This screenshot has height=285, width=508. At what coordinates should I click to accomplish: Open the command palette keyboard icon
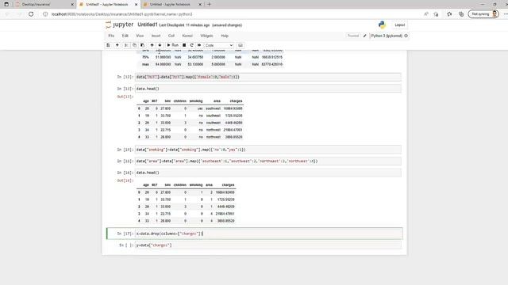point(240,45)
